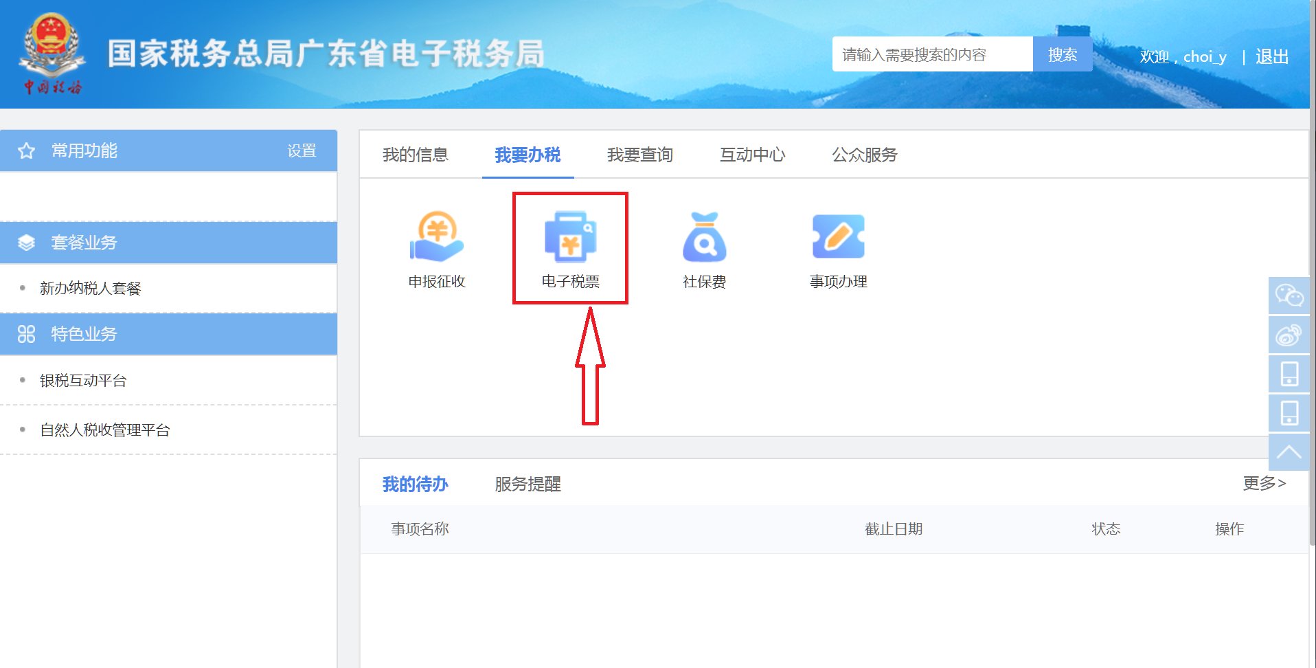Open the 电子税票 (electronic tax ticket) icon
Screen dimensions: 1316x668
(570, 246)
